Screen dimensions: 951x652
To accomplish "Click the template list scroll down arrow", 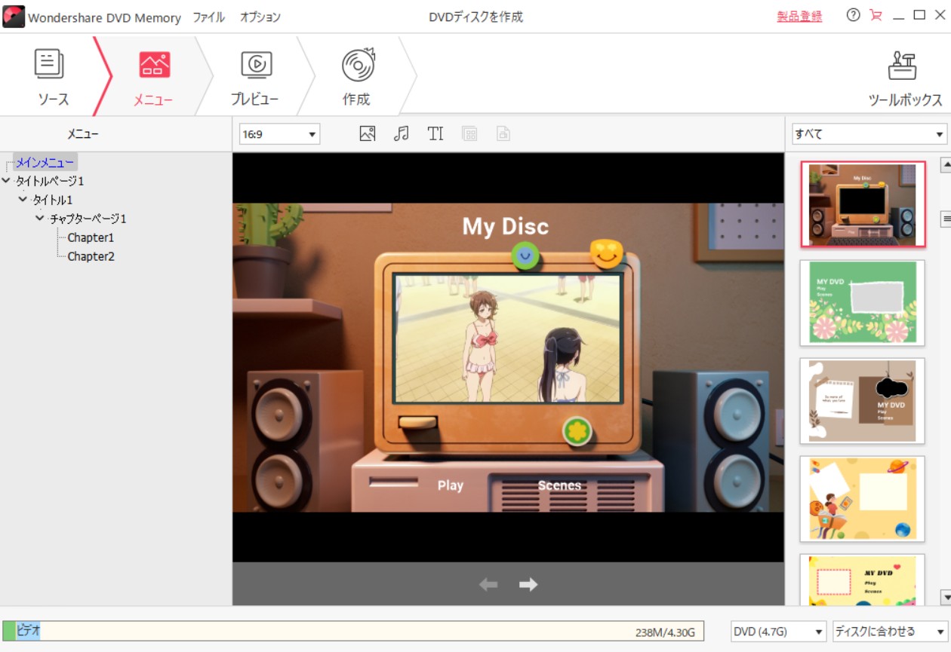I will (946, 597).
